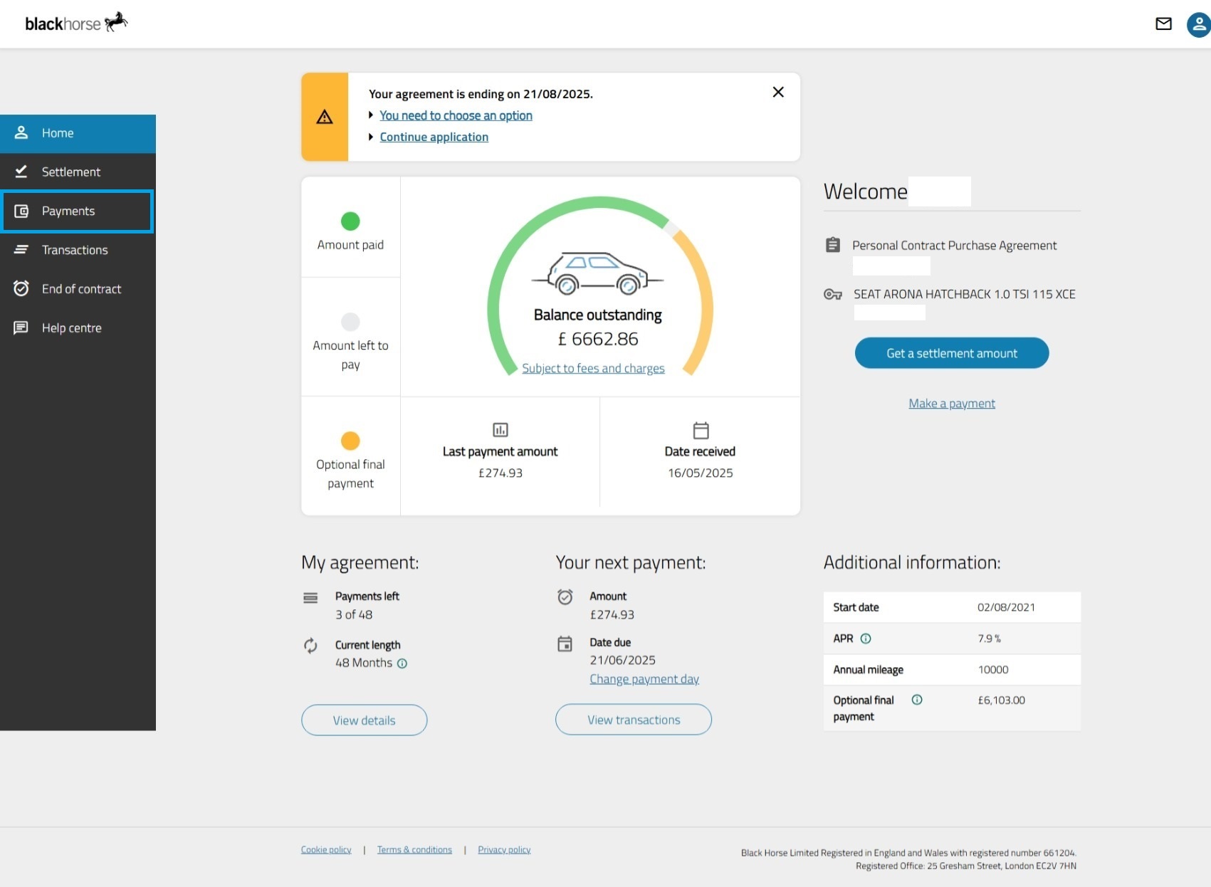This screenshot has width=1211, height=887.
Task: Open 'You need to choose an option' link
Action: pyautogui.click(x=456, y=115)
